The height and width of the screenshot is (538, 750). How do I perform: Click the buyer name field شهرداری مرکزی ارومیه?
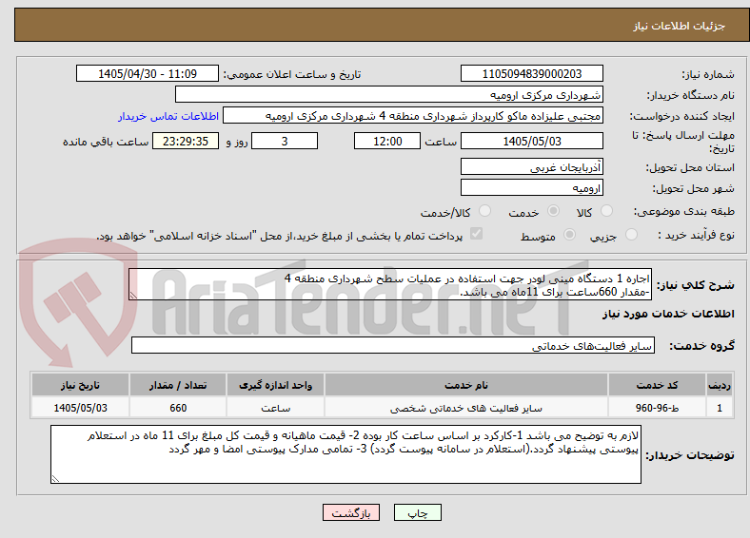389,95
